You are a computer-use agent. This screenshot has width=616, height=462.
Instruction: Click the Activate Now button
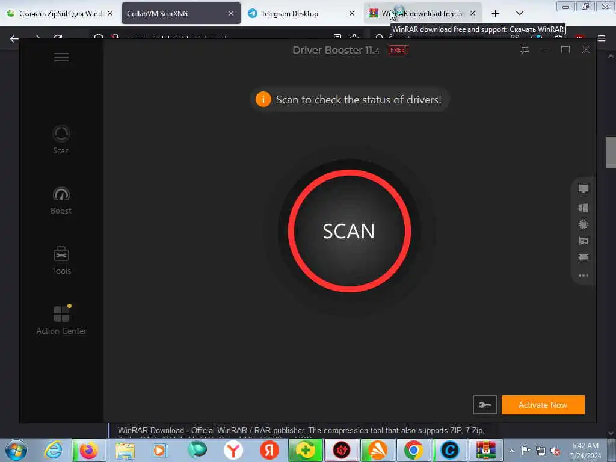click(543, 405)
